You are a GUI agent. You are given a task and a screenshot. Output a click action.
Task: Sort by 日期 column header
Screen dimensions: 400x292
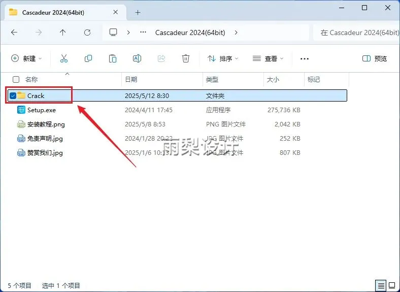pos(131,79)
